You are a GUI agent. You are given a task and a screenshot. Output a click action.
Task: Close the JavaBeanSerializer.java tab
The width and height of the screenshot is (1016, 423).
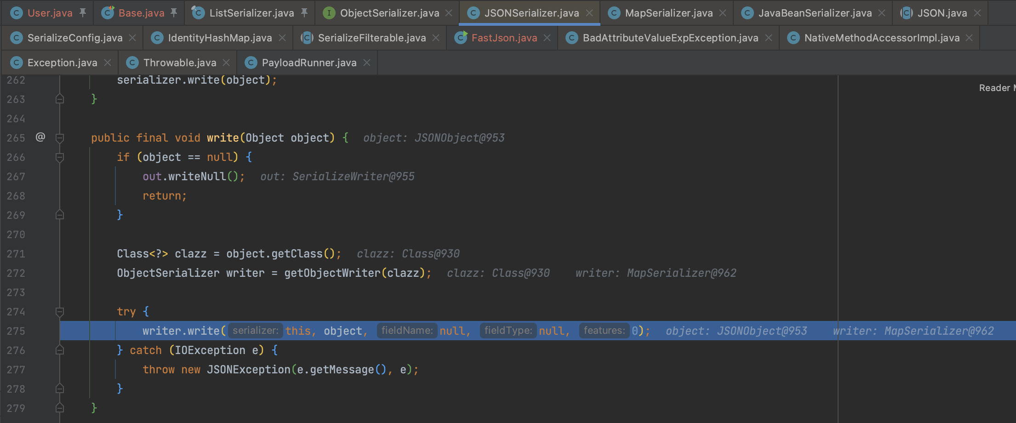pos(881,13)
